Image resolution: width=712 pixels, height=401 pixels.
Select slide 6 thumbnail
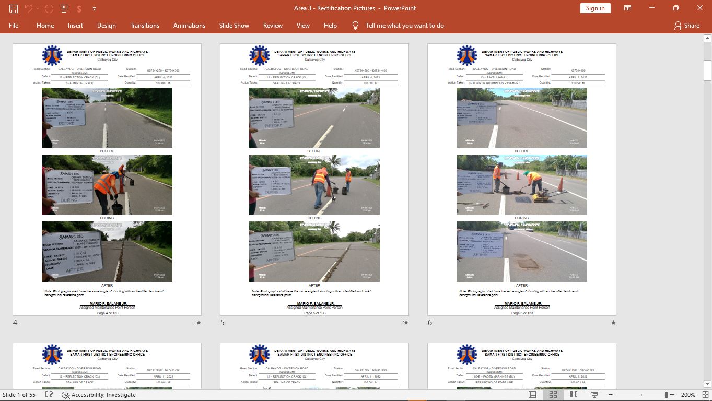click(522, 180)
